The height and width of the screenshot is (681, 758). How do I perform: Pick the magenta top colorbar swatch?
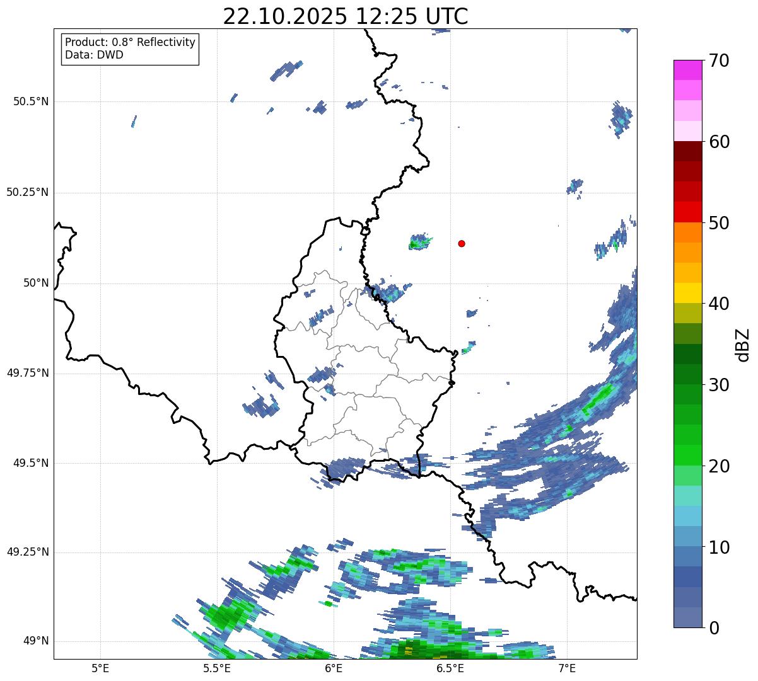tap(687, 70)
